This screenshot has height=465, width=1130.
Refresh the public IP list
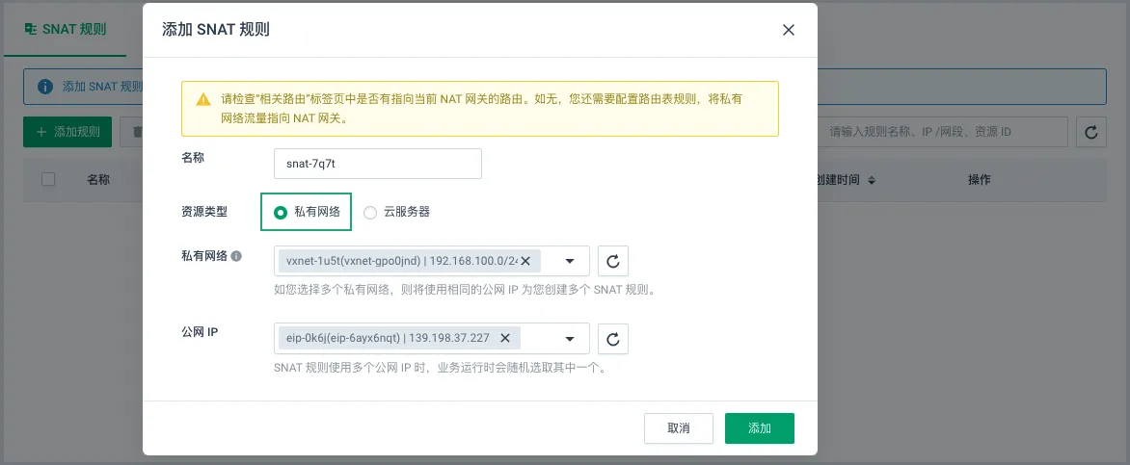coord(613,338)
